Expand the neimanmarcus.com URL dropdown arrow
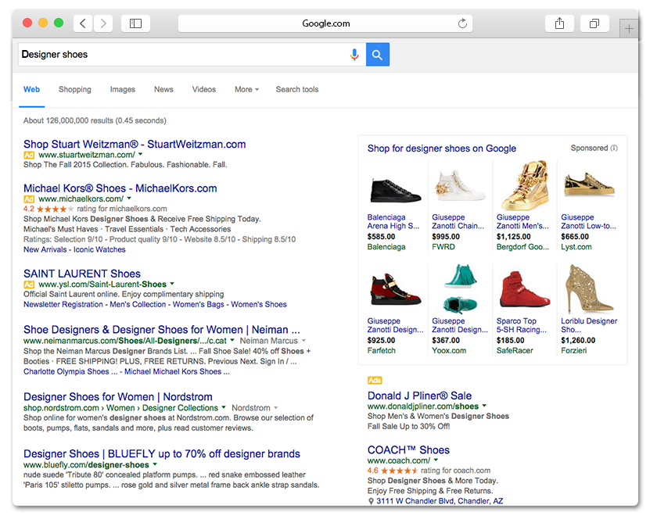 (232, 341)
